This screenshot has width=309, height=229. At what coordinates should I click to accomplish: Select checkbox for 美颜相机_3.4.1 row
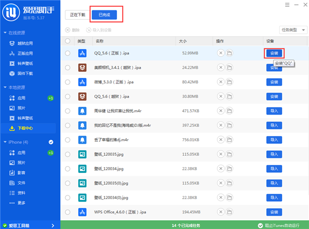67,68
